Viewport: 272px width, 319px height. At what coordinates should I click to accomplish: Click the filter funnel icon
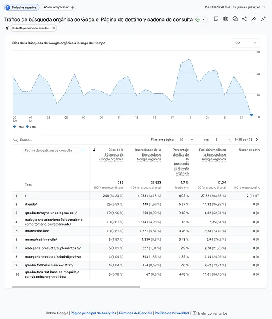coord(7,28)
